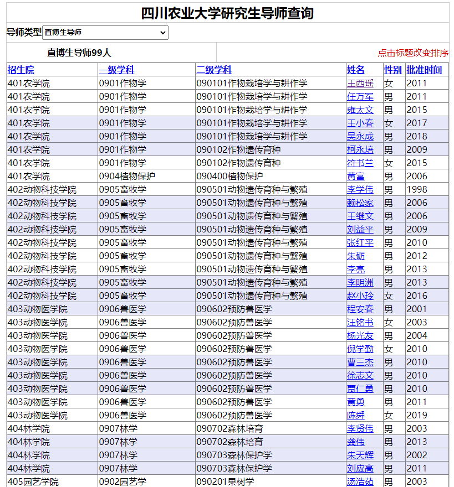Open advisor link 黄富
454x487 pixels.
[356, 177]
